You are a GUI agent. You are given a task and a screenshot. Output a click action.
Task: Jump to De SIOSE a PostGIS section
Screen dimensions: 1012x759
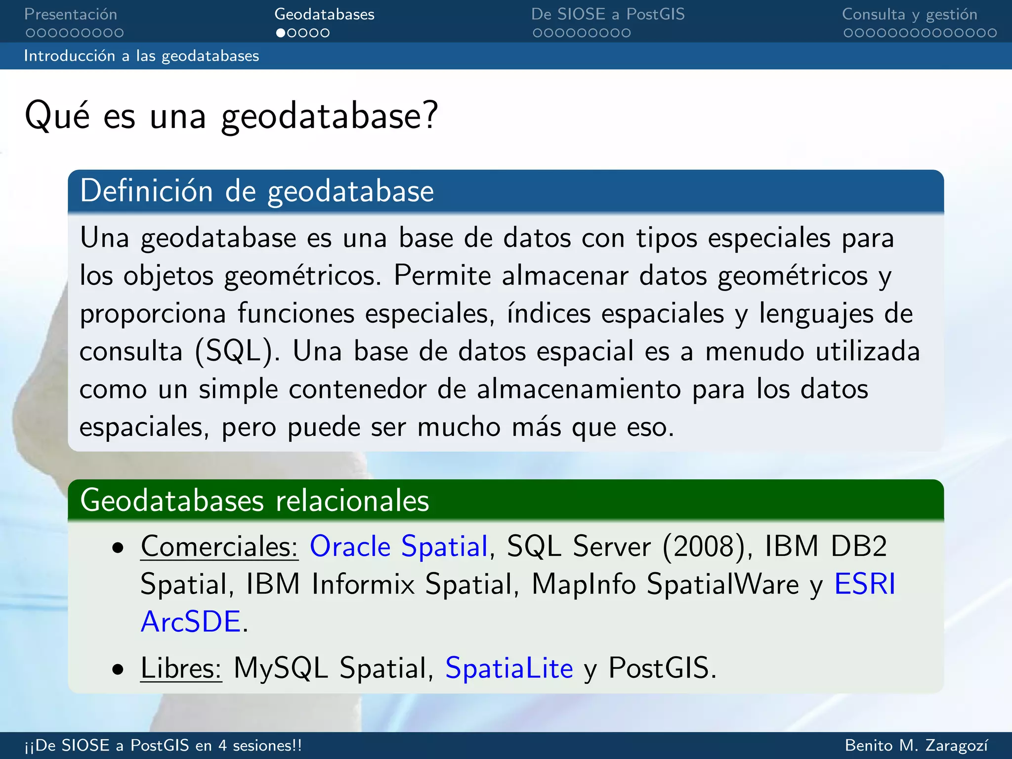[x=608, y=14]
